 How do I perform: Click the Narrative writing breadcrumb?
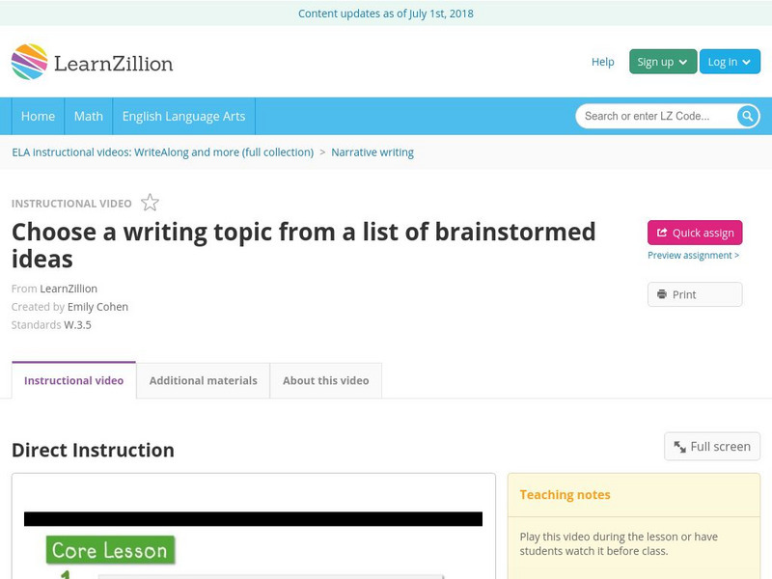coord(372,152)
